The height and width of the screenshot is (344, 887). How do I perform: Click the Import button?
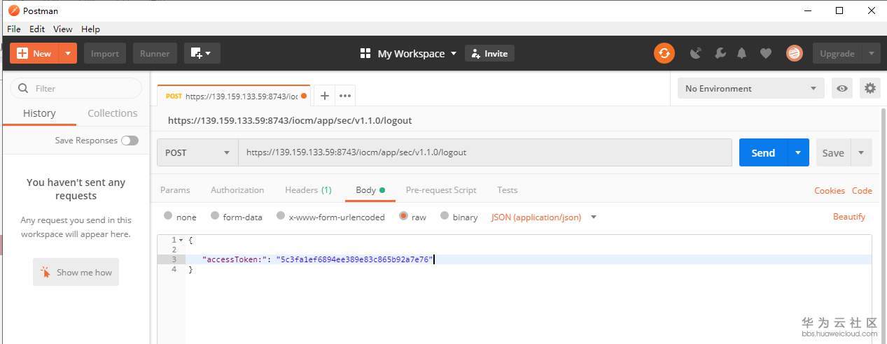tap(105, 53)
